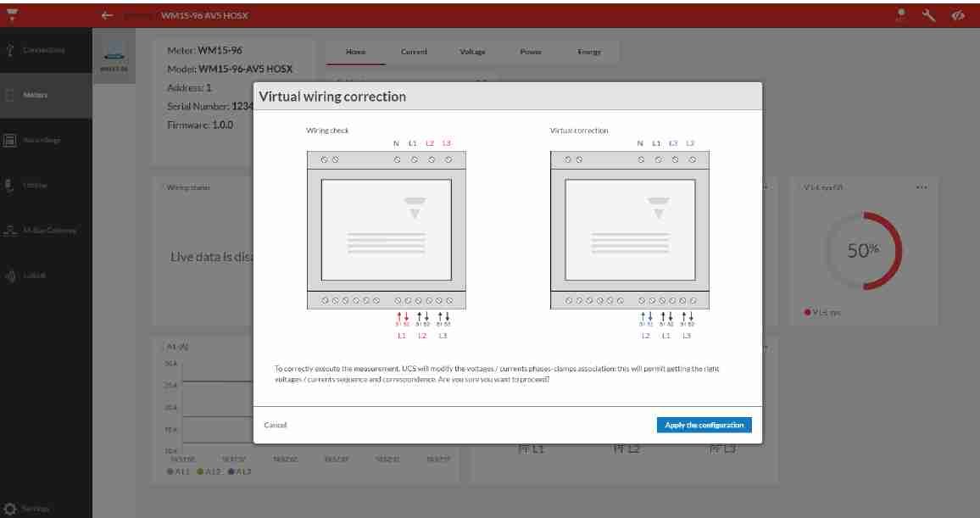Image resolution: width=980 pixels, height=518 pixels.
Task: Toggle the A L1 series legend
Action: click(x=178, y=471)
